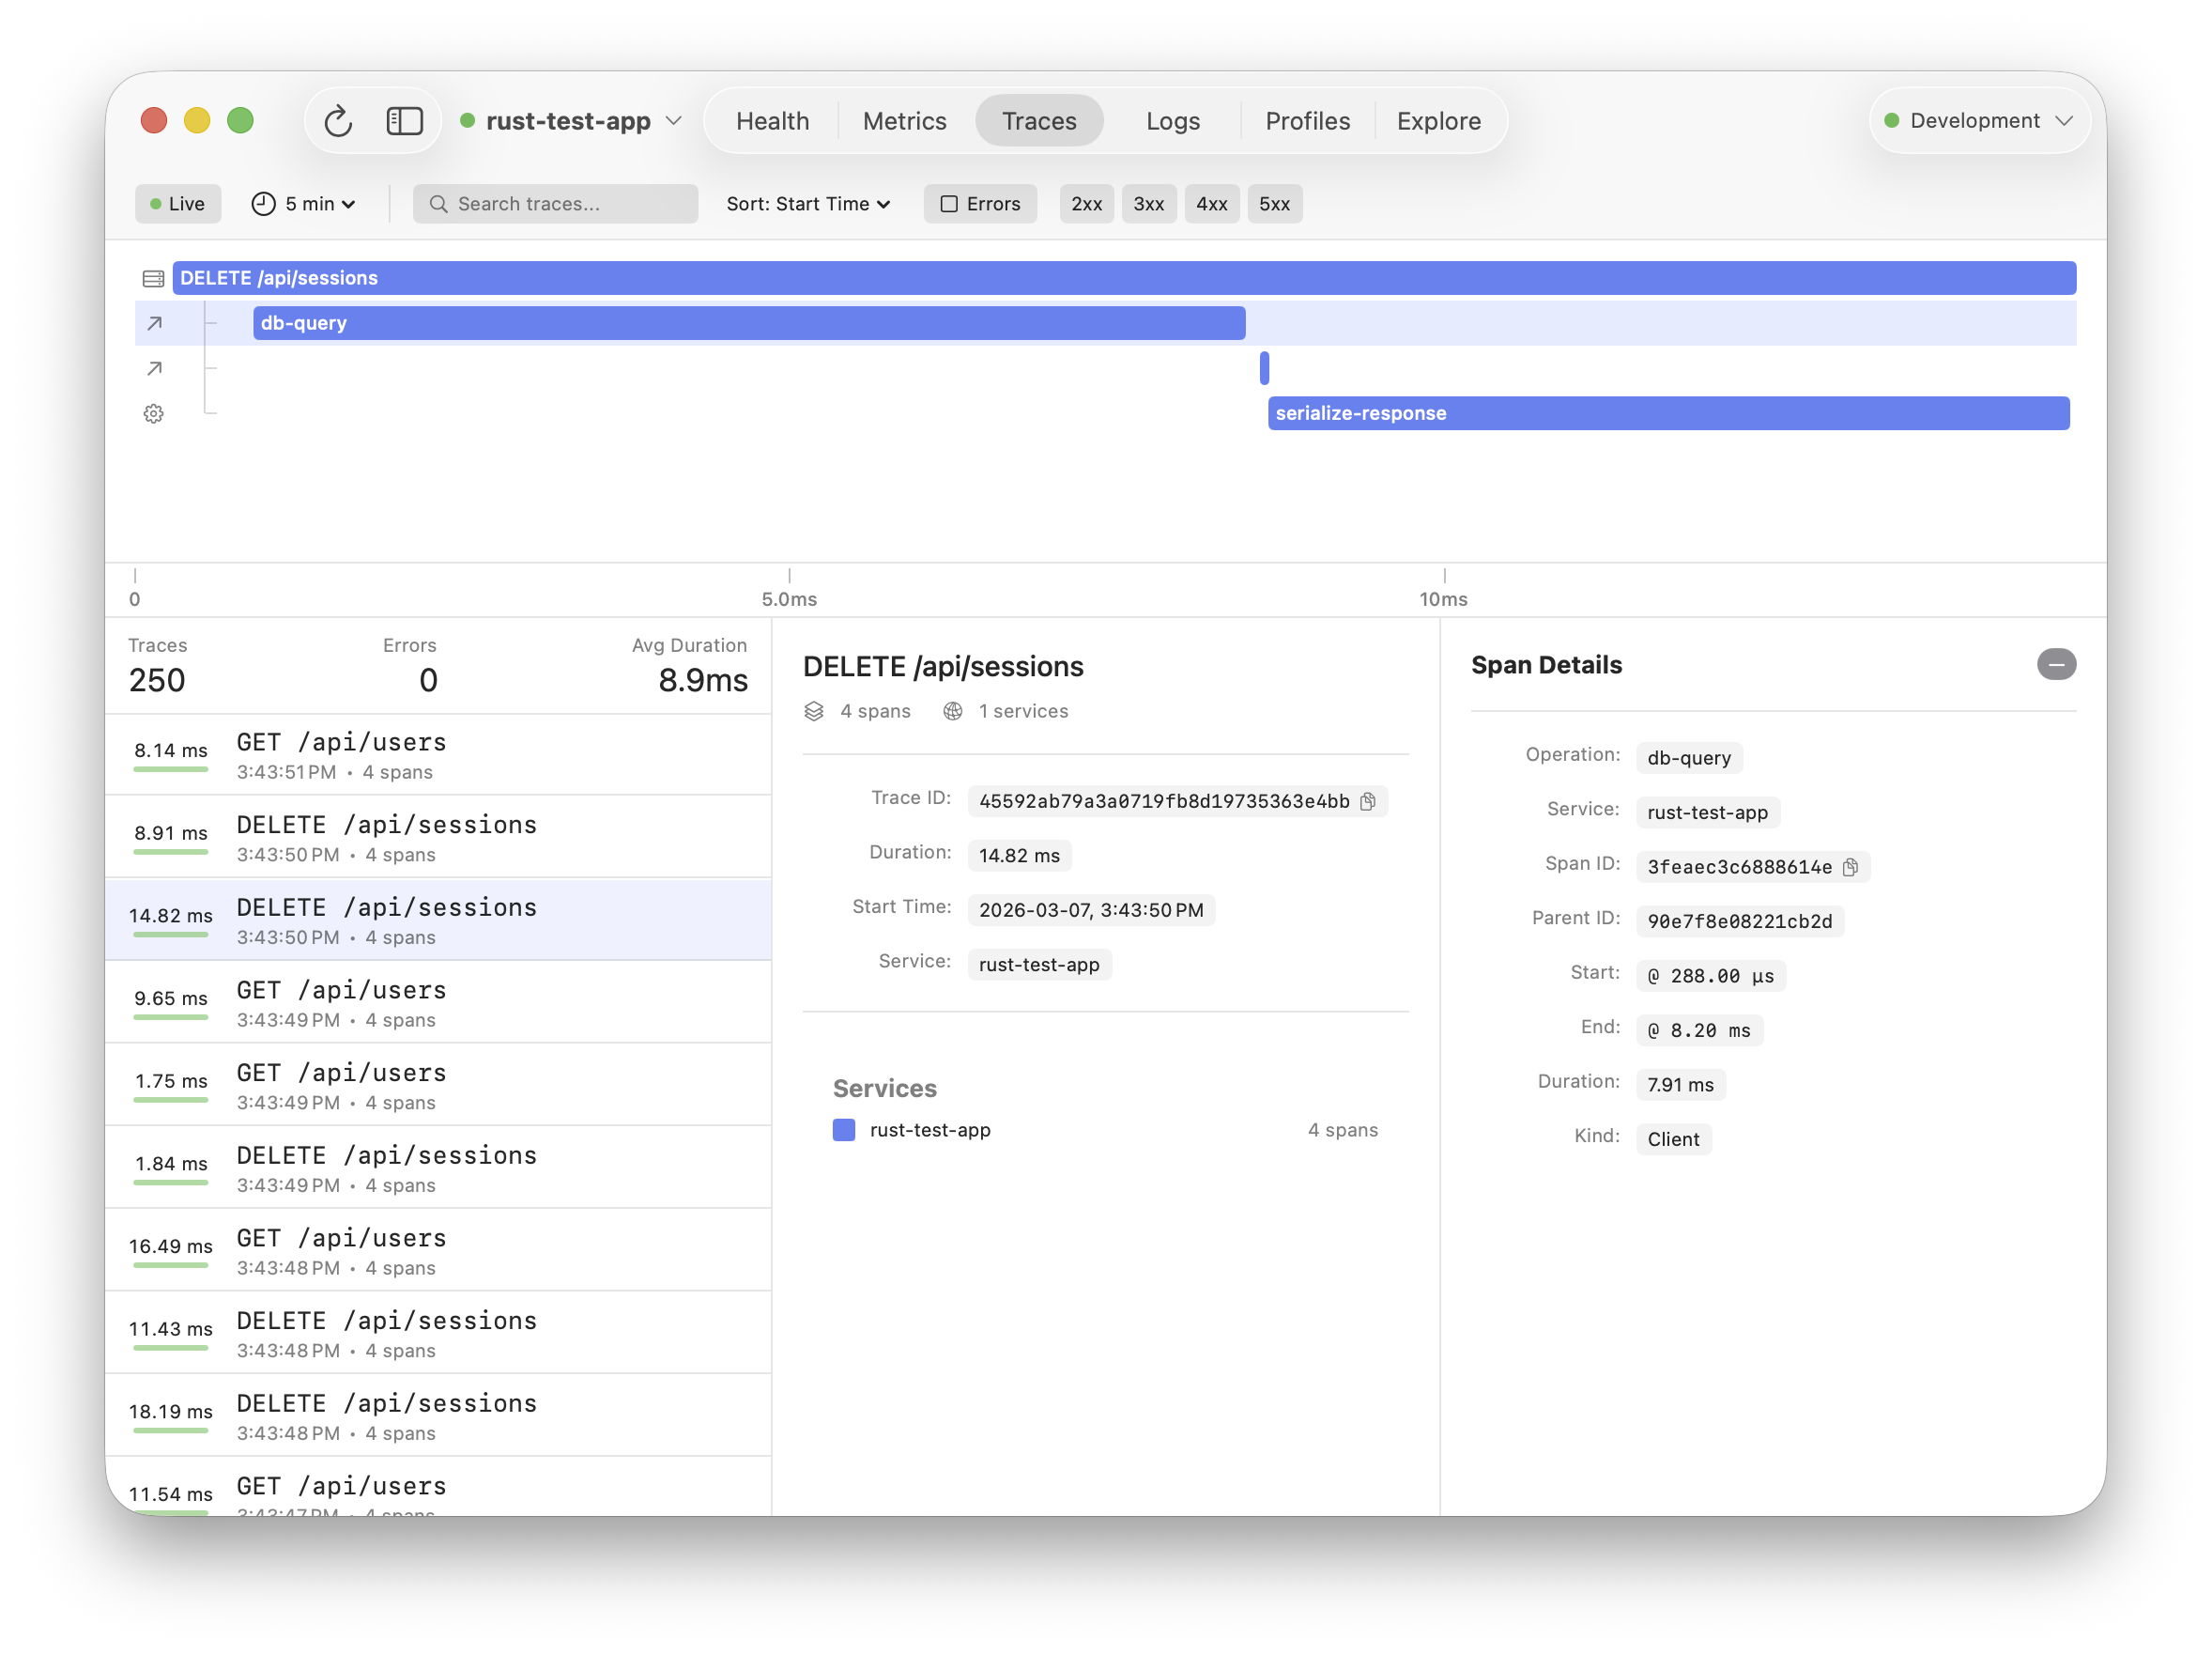Select the 14.82 ms DELETE /api/sessions trace
The height and width of the screenshot is (1655, 2212).
point(438,920)
